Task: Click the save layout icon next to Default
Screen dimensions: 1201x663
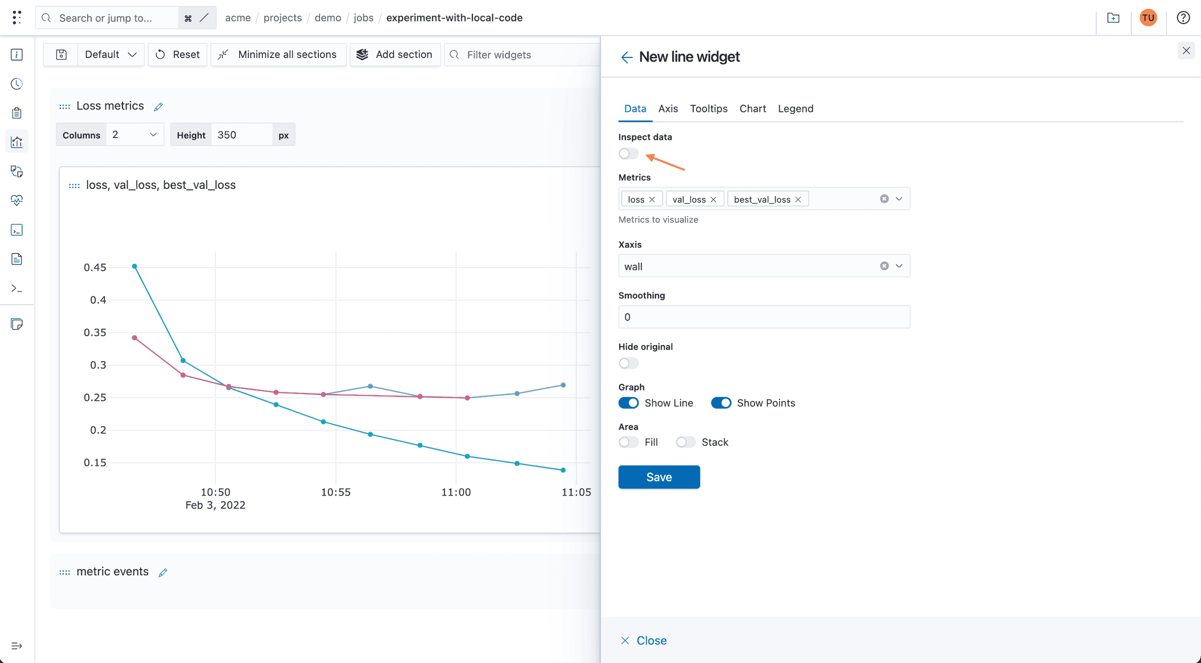Action: [60, 54]
